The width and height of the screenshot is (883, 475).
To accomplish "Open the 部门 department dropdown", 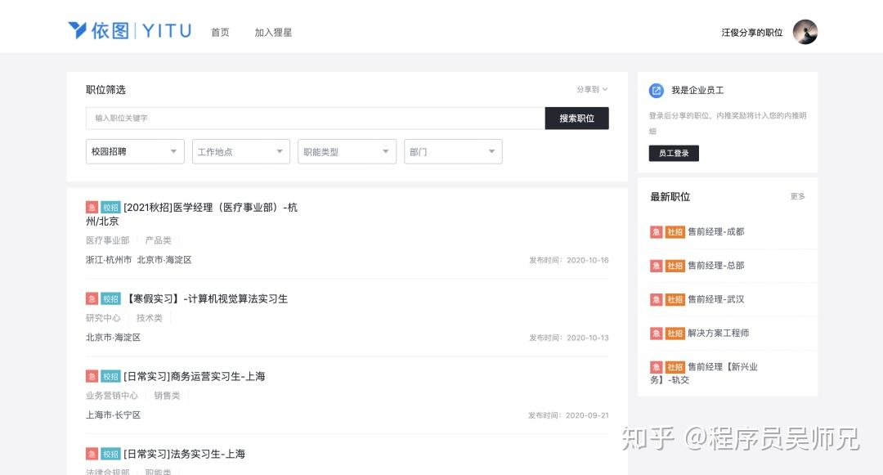I will tap(453, 151).
